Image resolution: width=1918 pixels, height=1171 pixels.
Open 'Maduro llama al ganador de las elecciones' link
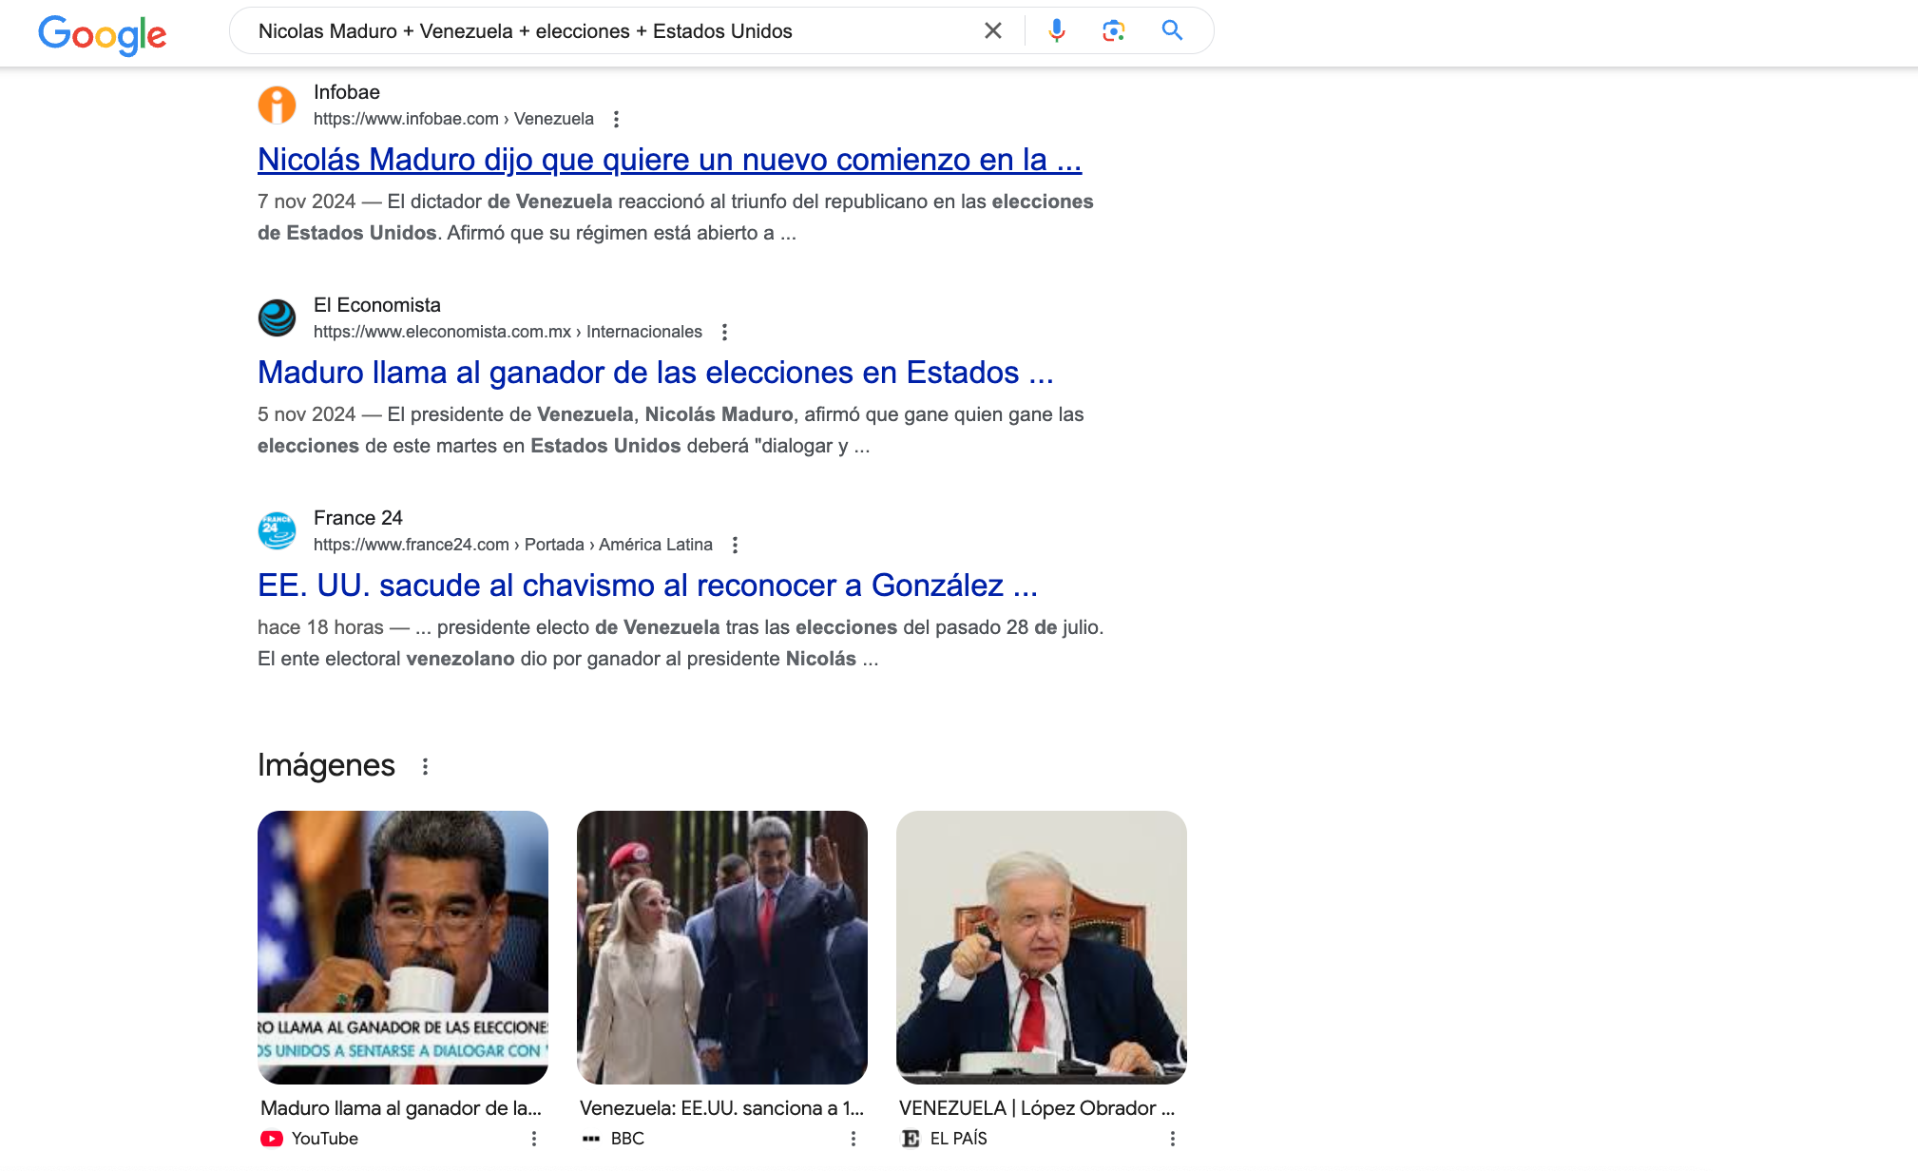[655, 373]
